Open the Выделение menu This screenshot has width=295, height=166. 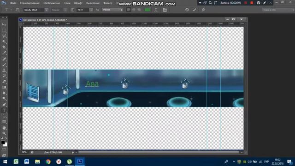(x=93, y=3)
